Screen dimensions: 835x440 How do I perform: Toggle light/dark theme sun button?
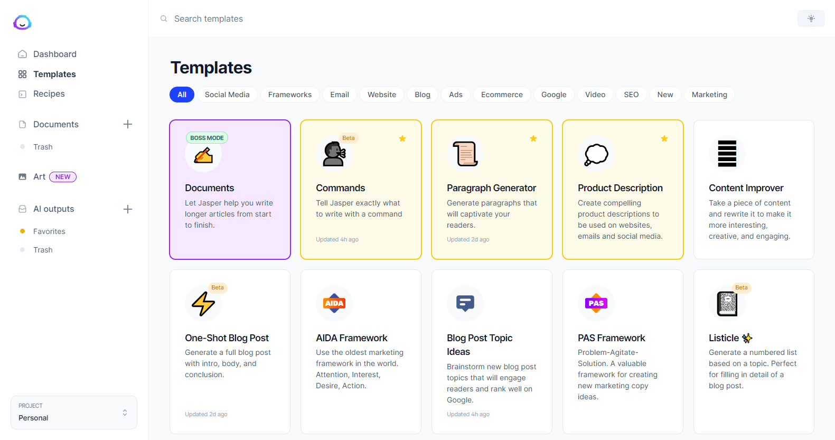[x=811, y=18]
